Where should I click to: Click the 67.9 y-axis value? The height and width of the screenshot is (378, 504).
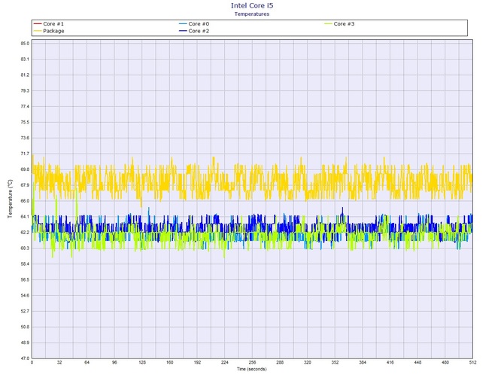coord(25,185)
